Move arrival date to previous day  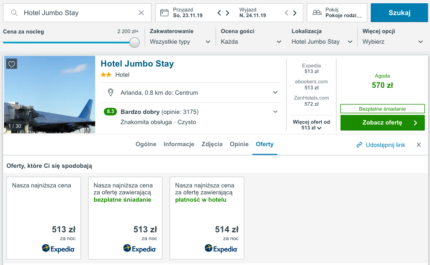(x=219, y=13)
